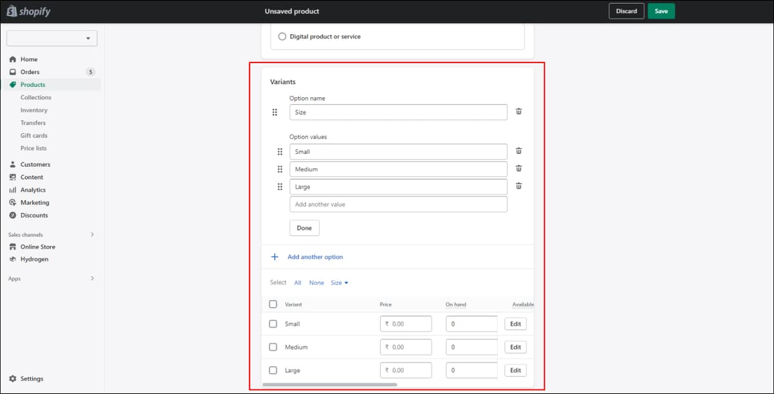Click the Online Store storefront icon

coord(12,247)
